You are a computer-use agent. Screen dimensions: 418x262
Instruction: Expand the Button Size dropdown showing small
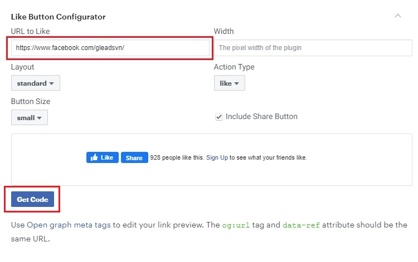[x=30, y=117]
